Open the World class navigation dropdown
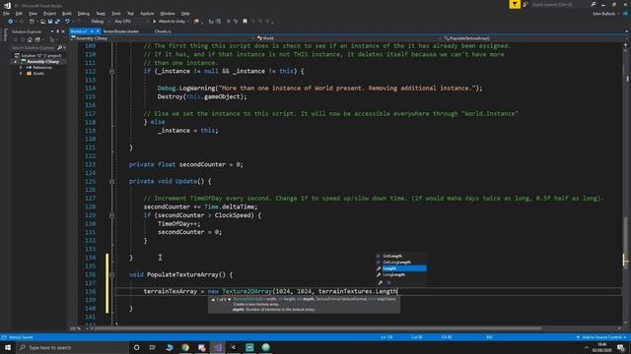Image resolution: width=631 pixels, height=354 pixels. pyautogui.click(x=348, y=38)
